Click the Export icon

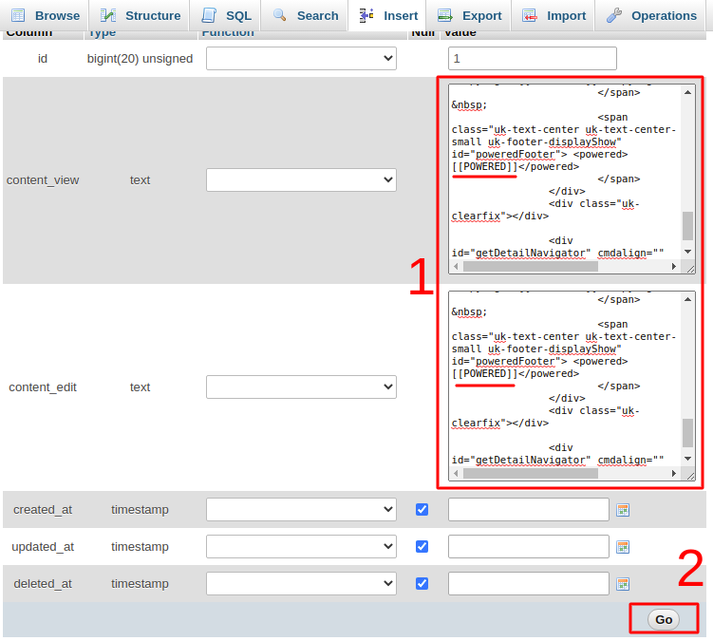coord(445,15)
